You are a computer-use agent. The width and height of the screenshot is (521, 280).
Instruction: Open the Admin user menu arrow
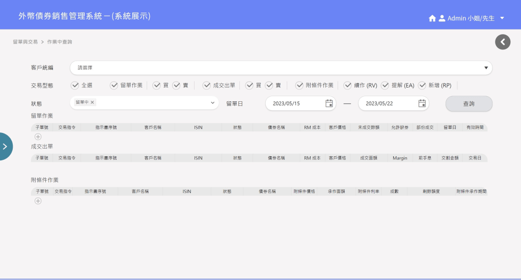[502, 18]
